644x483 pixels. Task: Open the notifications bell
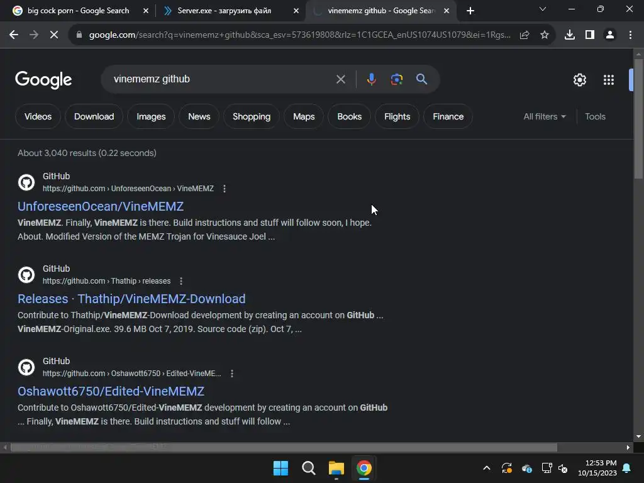pyautogui.click(x=627, y=468)
